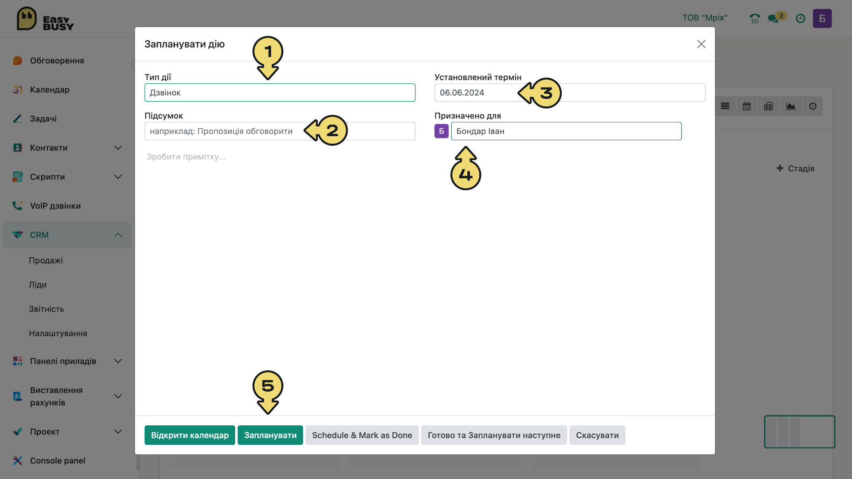Switch to graph chart view icon
Screen dimensions: 852x479
tap(791, 106)
